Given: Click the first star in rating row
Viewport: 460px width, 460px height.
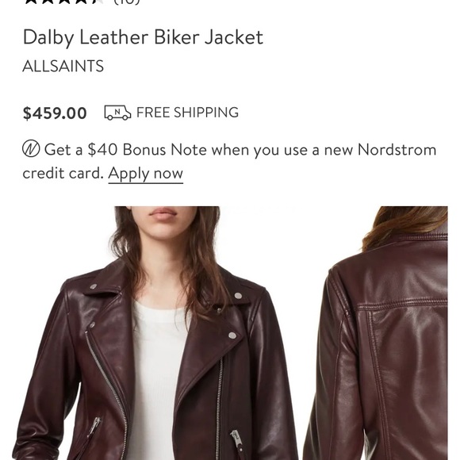Looking at the screenshot, I should 31,2.
